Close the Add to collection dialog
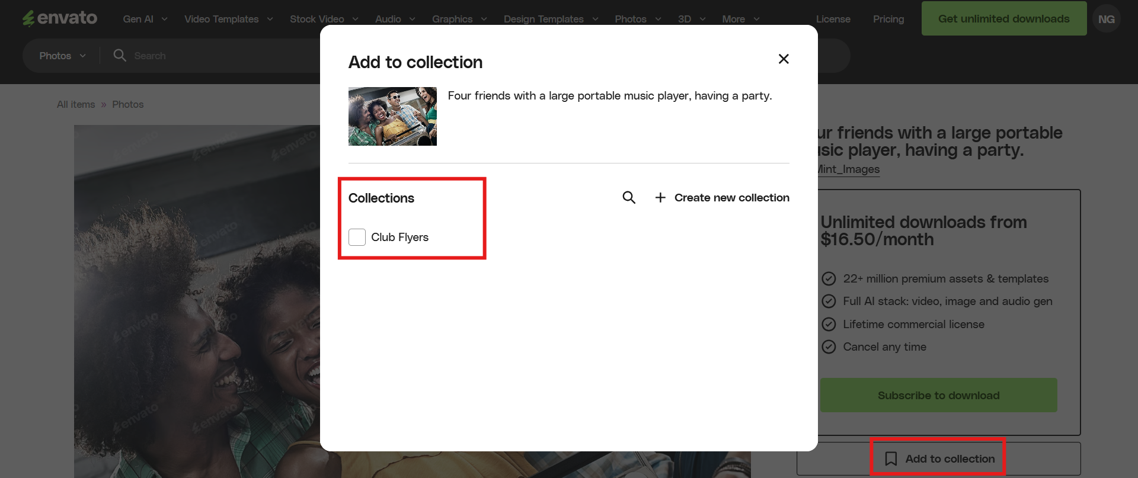The width and height of the screenshot is (1138, 478). 784,59
